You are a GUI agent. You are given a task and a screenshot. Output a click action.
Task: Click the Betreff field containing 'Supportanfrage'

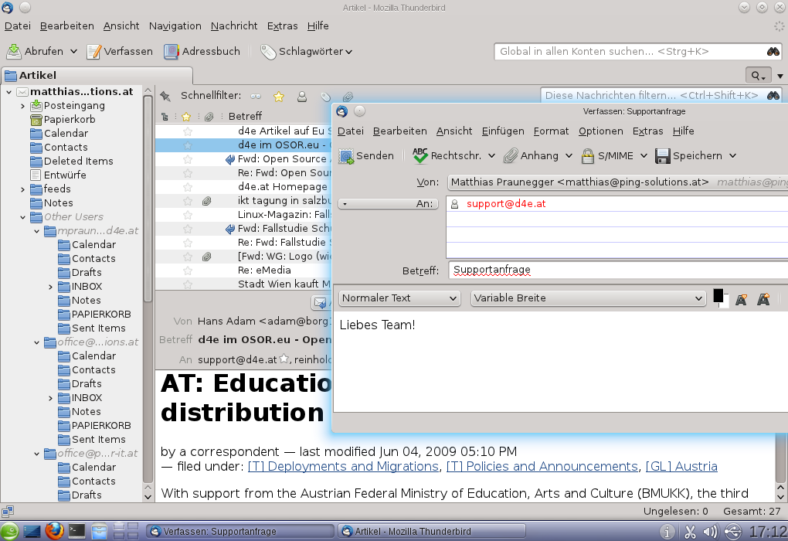click(x=618, y=270)
